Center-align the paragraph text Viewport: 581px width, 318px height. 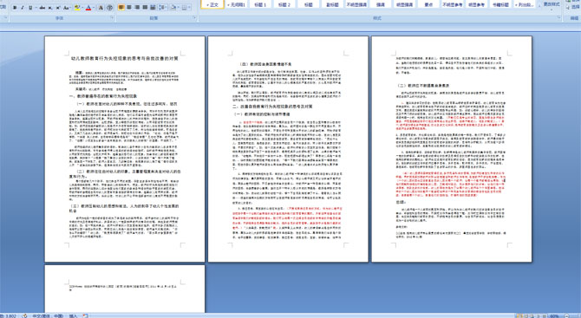129,8
